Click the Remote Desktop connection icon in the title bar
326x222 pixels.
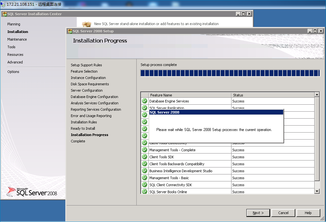[x=3, y=4]
